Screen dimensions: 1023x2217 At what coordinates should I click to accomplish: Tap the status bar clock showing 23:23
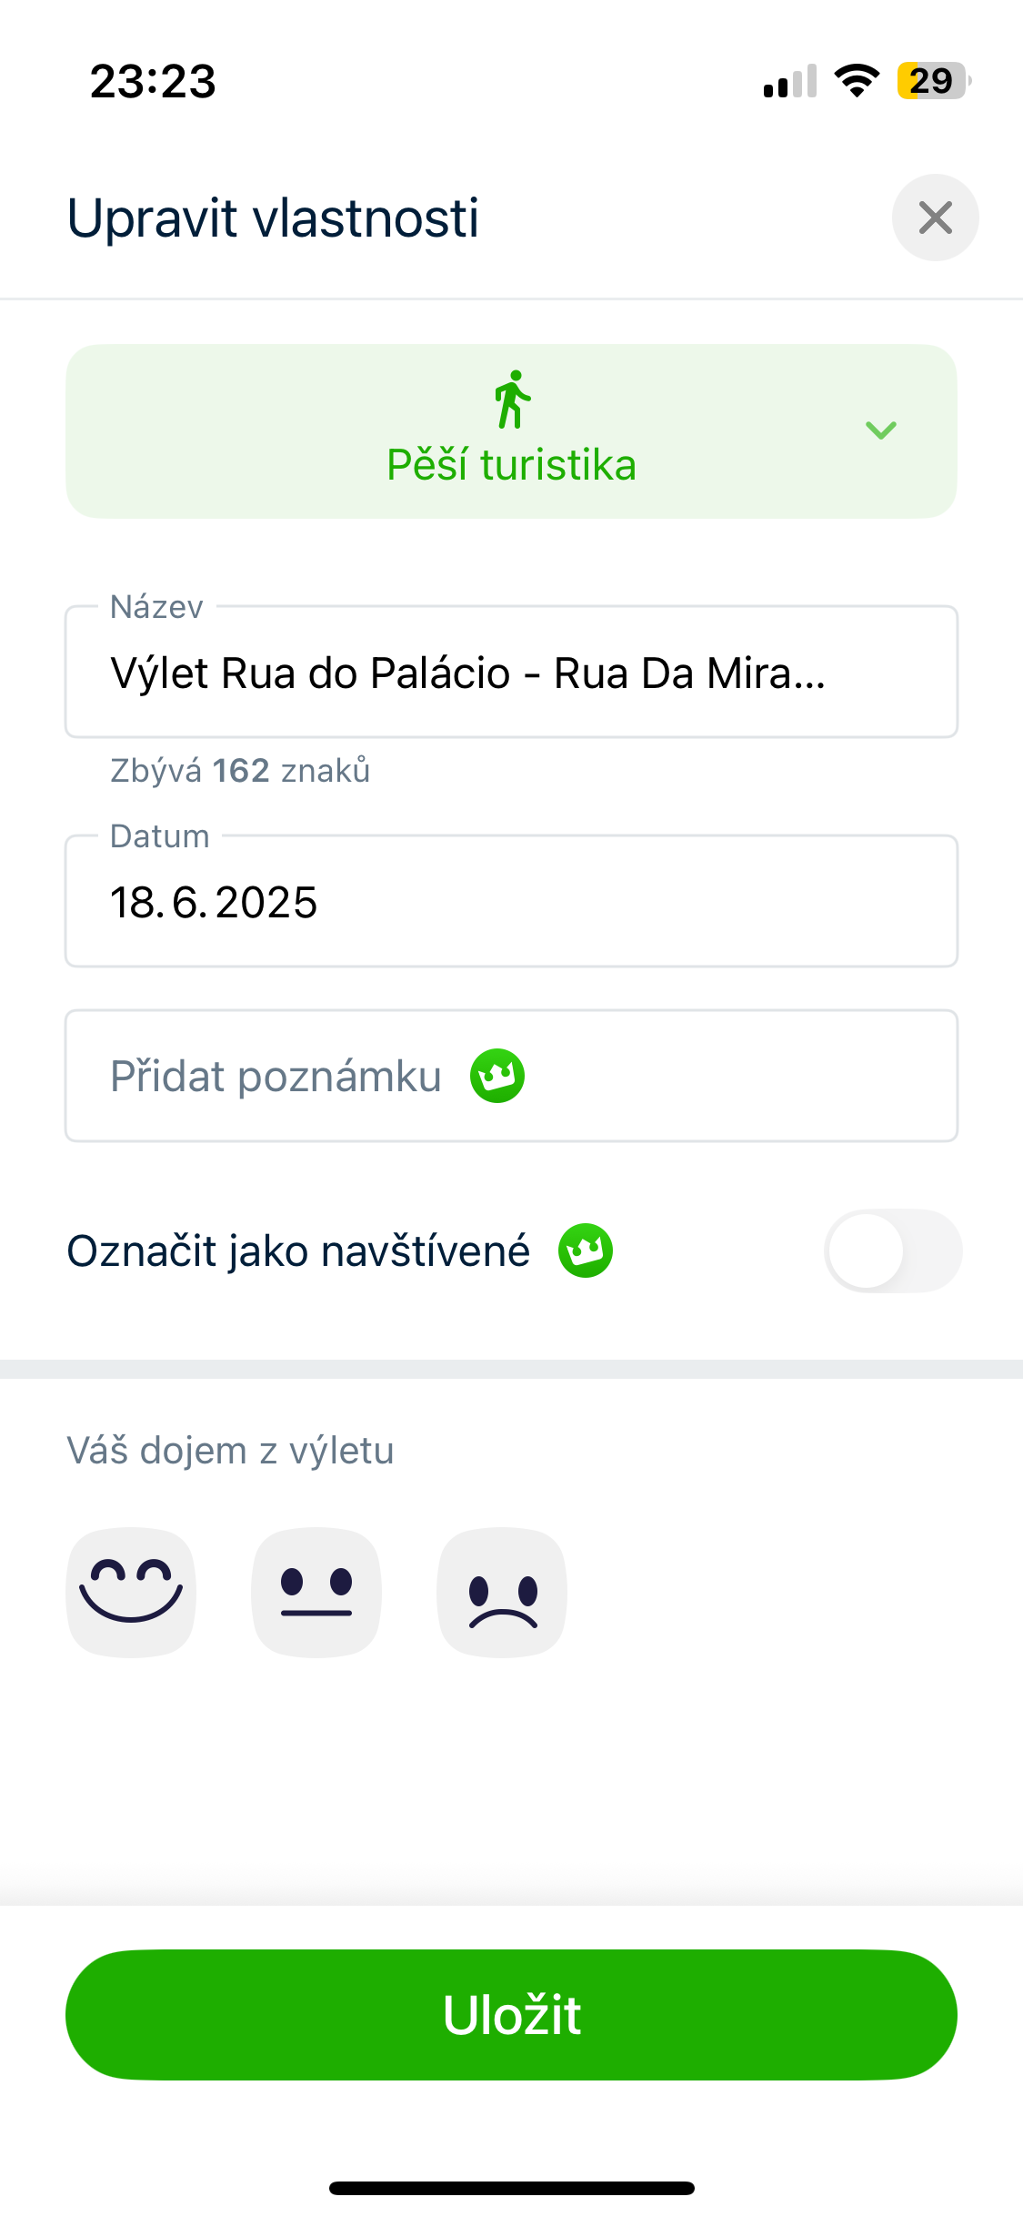153,81
